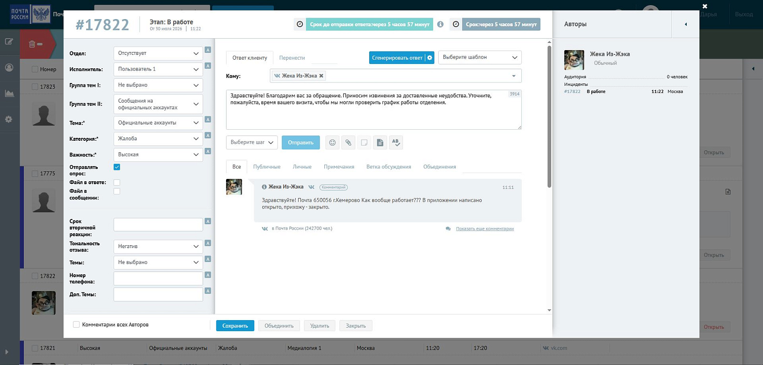Click the Отправить button
This screenshot has width=763, height=365.
coord(301,142)
